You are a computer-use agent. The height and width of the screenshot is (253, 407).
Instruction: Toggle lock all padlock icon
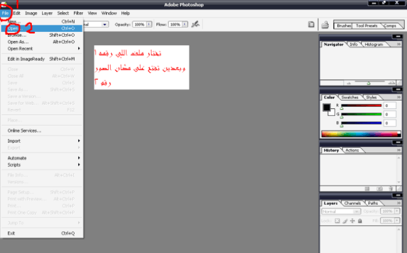coord(360,220)
